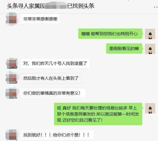Viewport: 158px width, 141px height.
Task: Click the blurred name in the chat title
Action: [x=55, y=5]
